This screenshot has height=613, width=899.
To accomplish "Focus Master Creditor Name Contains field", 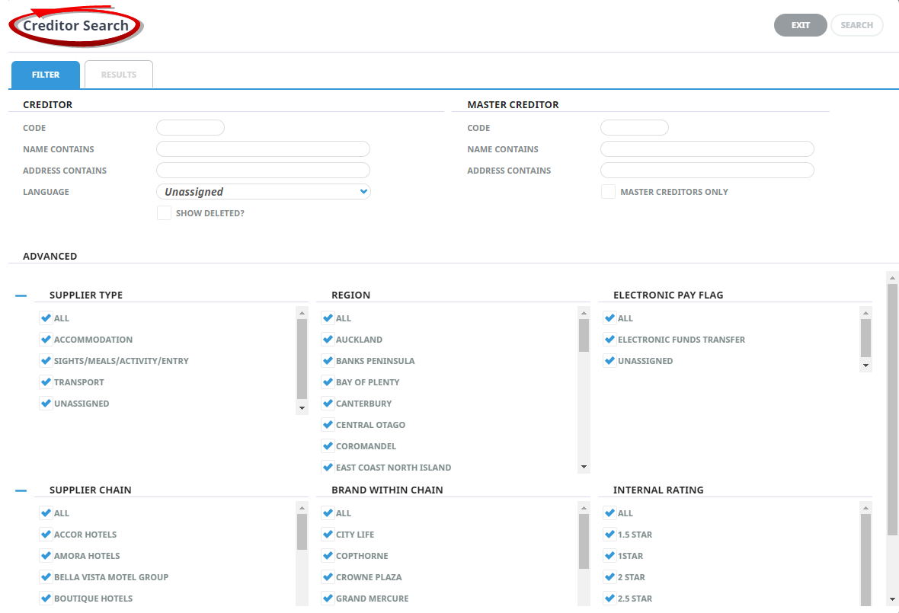I will 707,149.
